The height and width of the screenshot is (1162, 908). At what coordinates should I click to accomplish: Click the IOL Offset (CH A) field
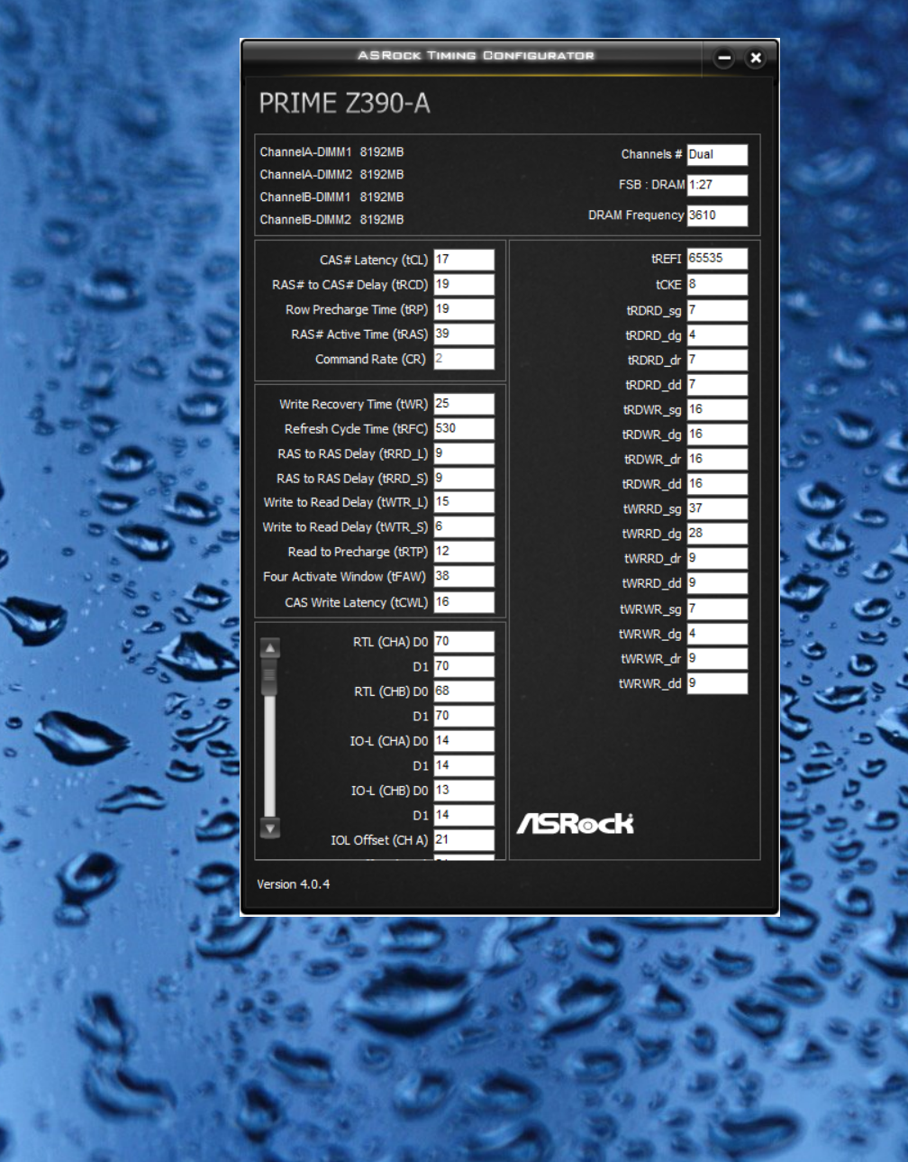coord(464,840)
